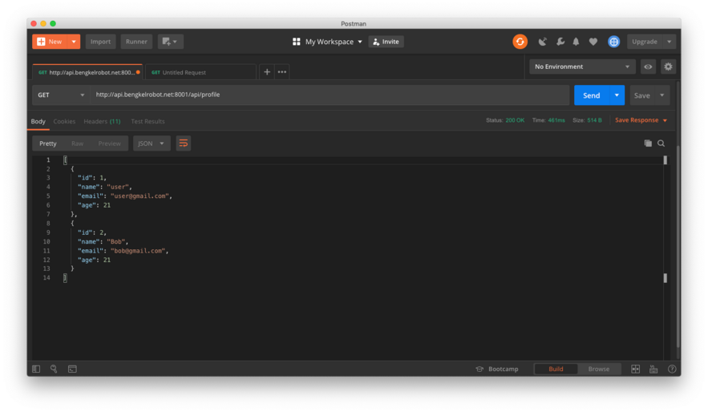Search the response with magnifier icon

point(661,143)
